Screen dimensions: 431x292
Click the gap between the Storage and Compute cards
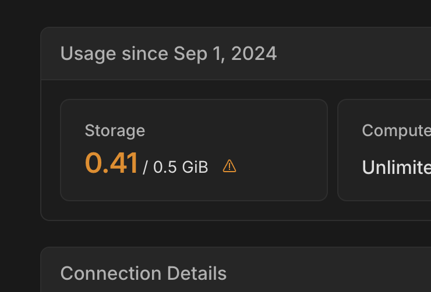[333, 150]
